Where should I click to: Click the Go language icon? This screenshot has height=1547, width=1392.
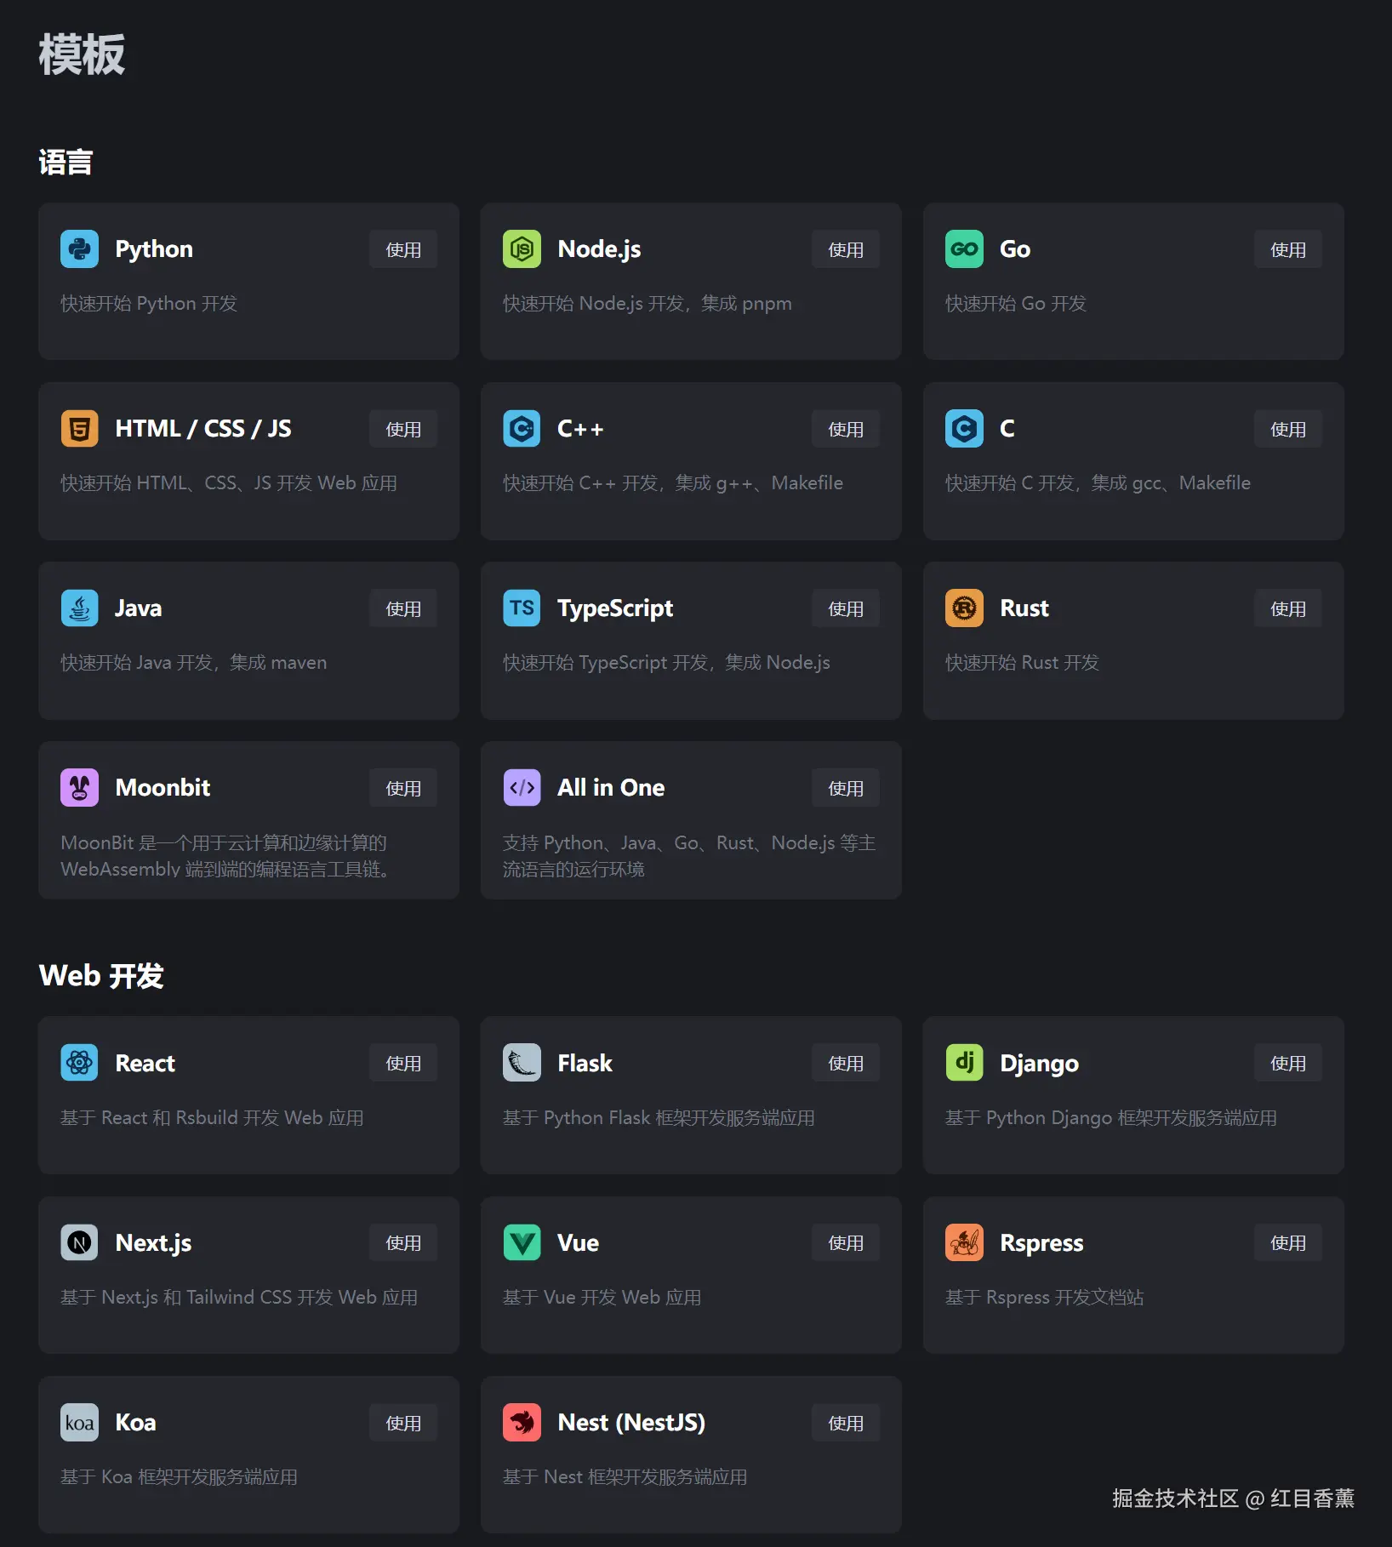click(964, 249)
